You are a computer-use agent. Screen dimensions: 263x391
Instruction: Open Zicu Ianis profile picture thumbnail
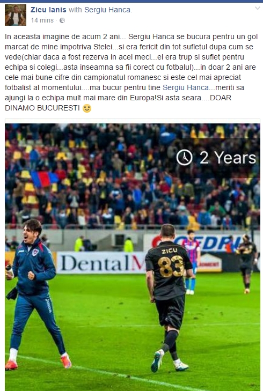pos(16,15)
